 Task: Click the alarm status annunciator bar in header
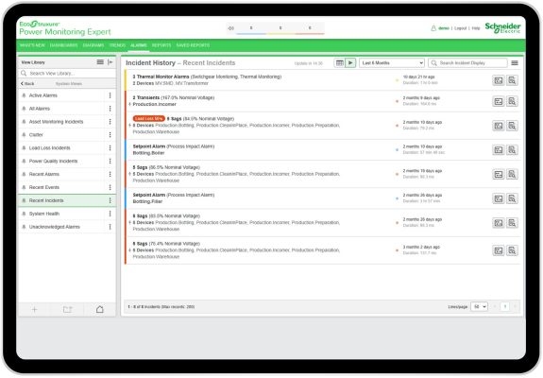[x=276, y=28]
